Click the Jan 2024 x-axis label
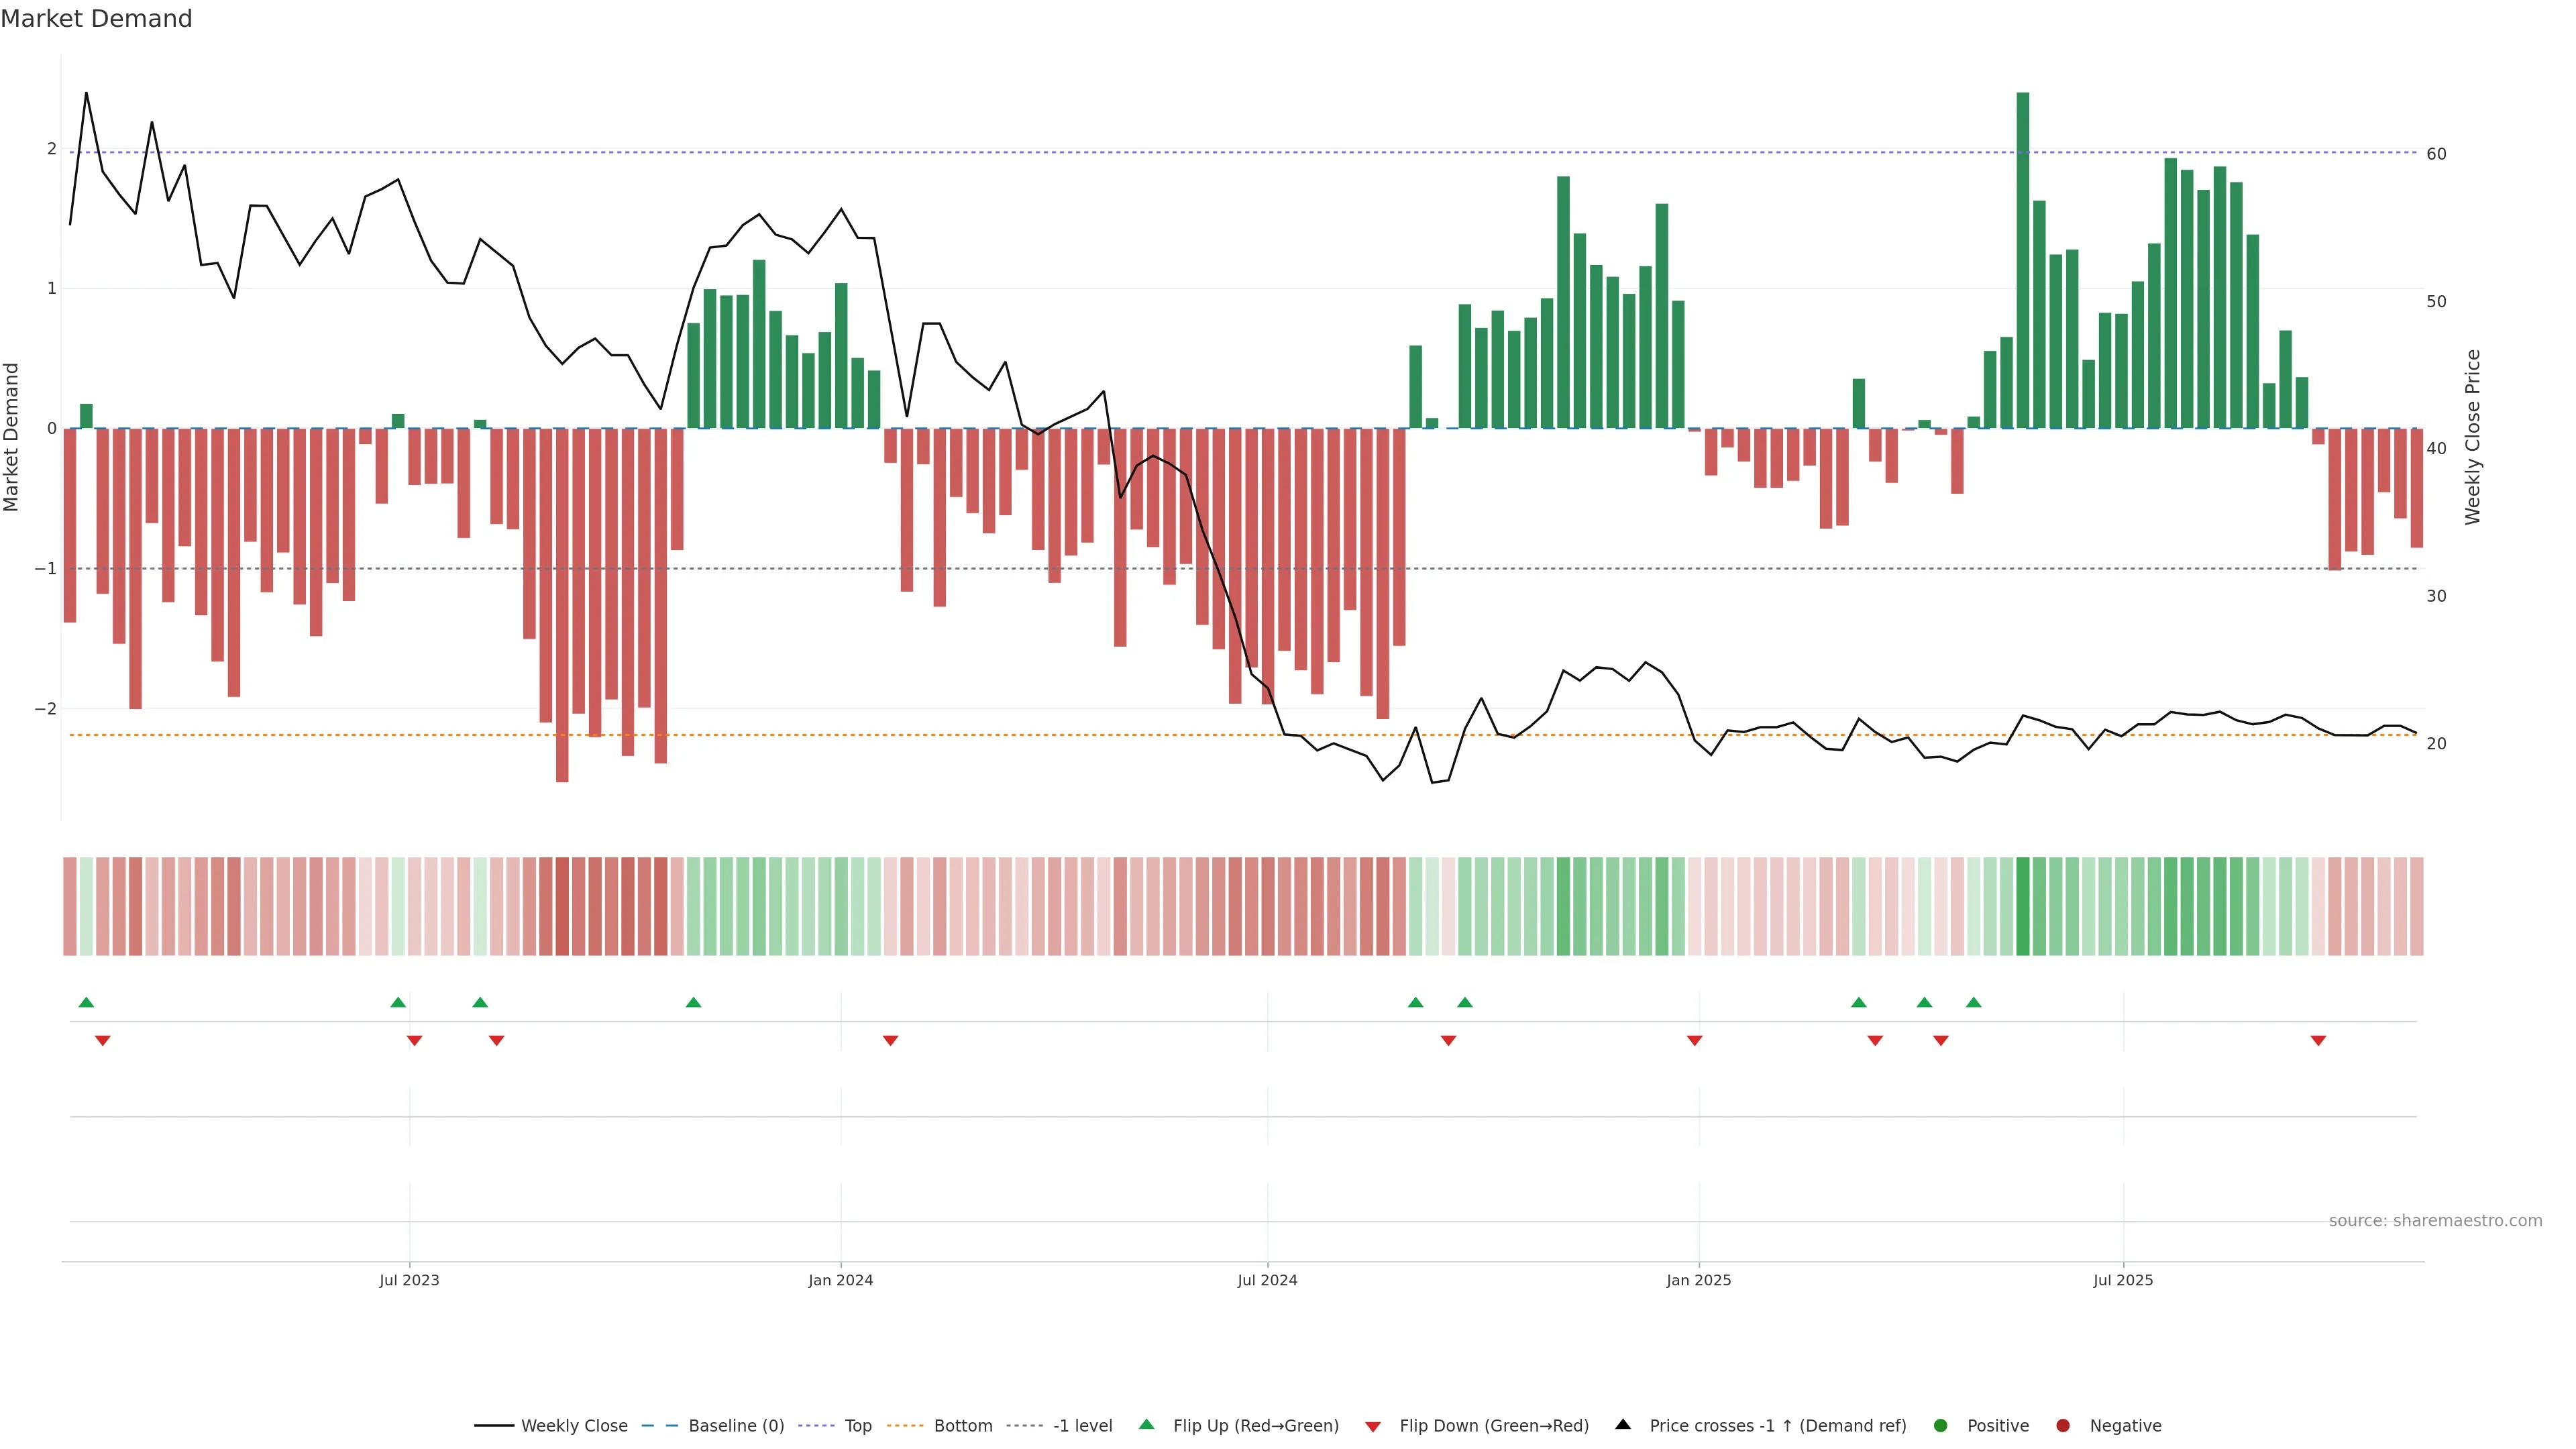2576x1449 pixels. pos(840,1280)
